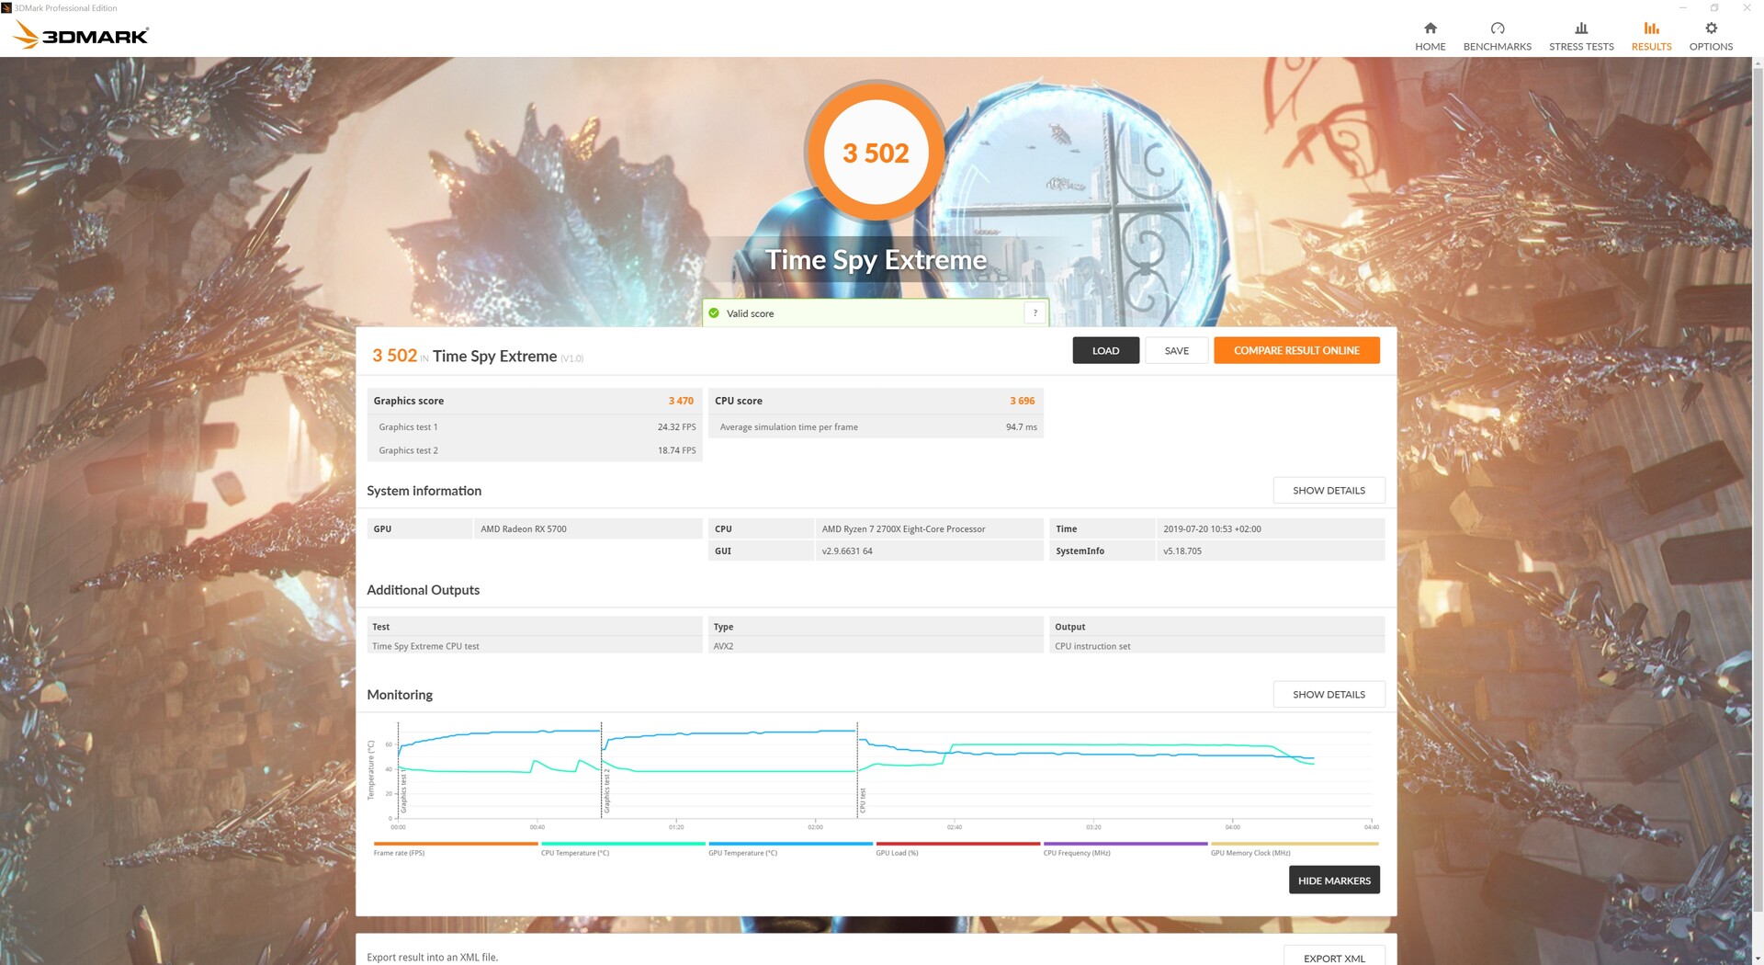
Task: Open the Stress Tests chart icon
Action: (1580, 28)
